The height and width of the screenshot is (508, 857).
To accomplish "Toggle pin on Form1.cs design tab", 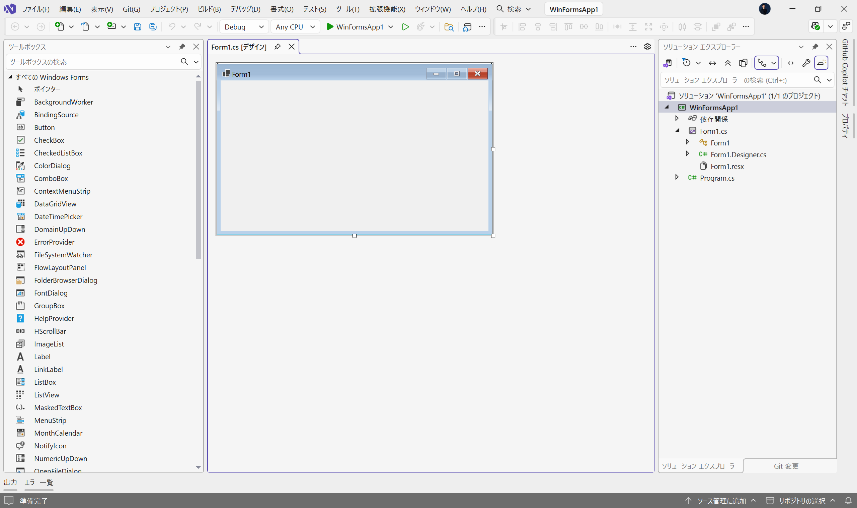I will point(277,47).
